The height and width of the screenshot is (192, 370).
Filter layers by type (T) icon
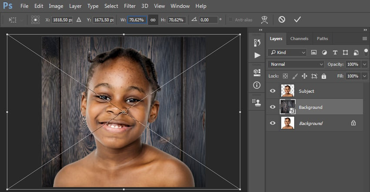pos(335,52)
